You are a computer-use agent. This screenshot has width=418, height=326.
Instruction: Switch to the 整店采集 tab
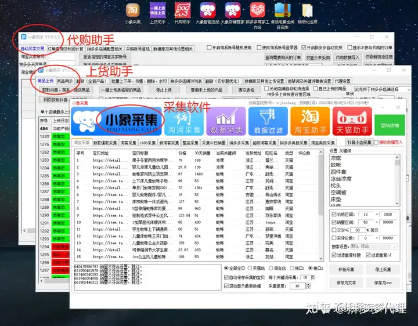point(190,143)
